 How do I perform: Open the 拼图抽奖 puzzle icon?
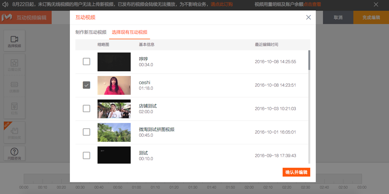click(14, 130)
